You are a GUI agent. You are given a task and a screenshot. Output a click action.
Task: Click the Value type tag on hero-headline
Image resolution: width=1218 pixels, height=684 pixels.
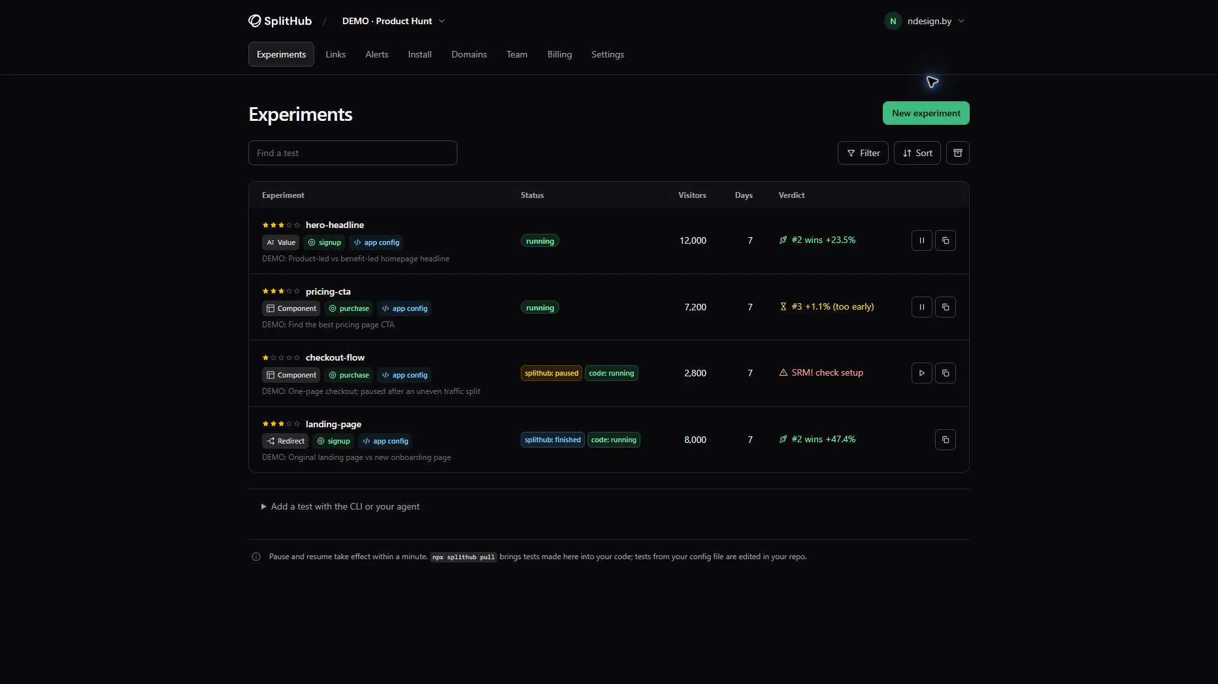pos(280,242)
